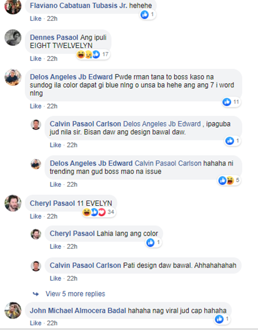Click tagged name Delos Angeles Jb Edward in Calvin's reply
This screenshot has height=330, width=258.
point(162,124)
